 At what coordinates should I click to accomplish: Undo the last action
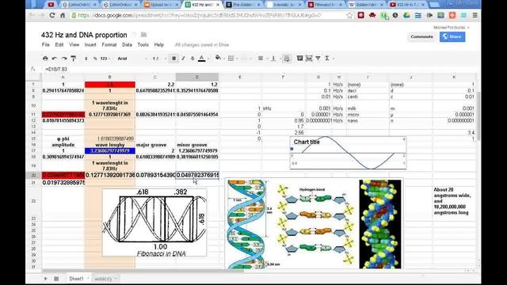click(55, 59)
